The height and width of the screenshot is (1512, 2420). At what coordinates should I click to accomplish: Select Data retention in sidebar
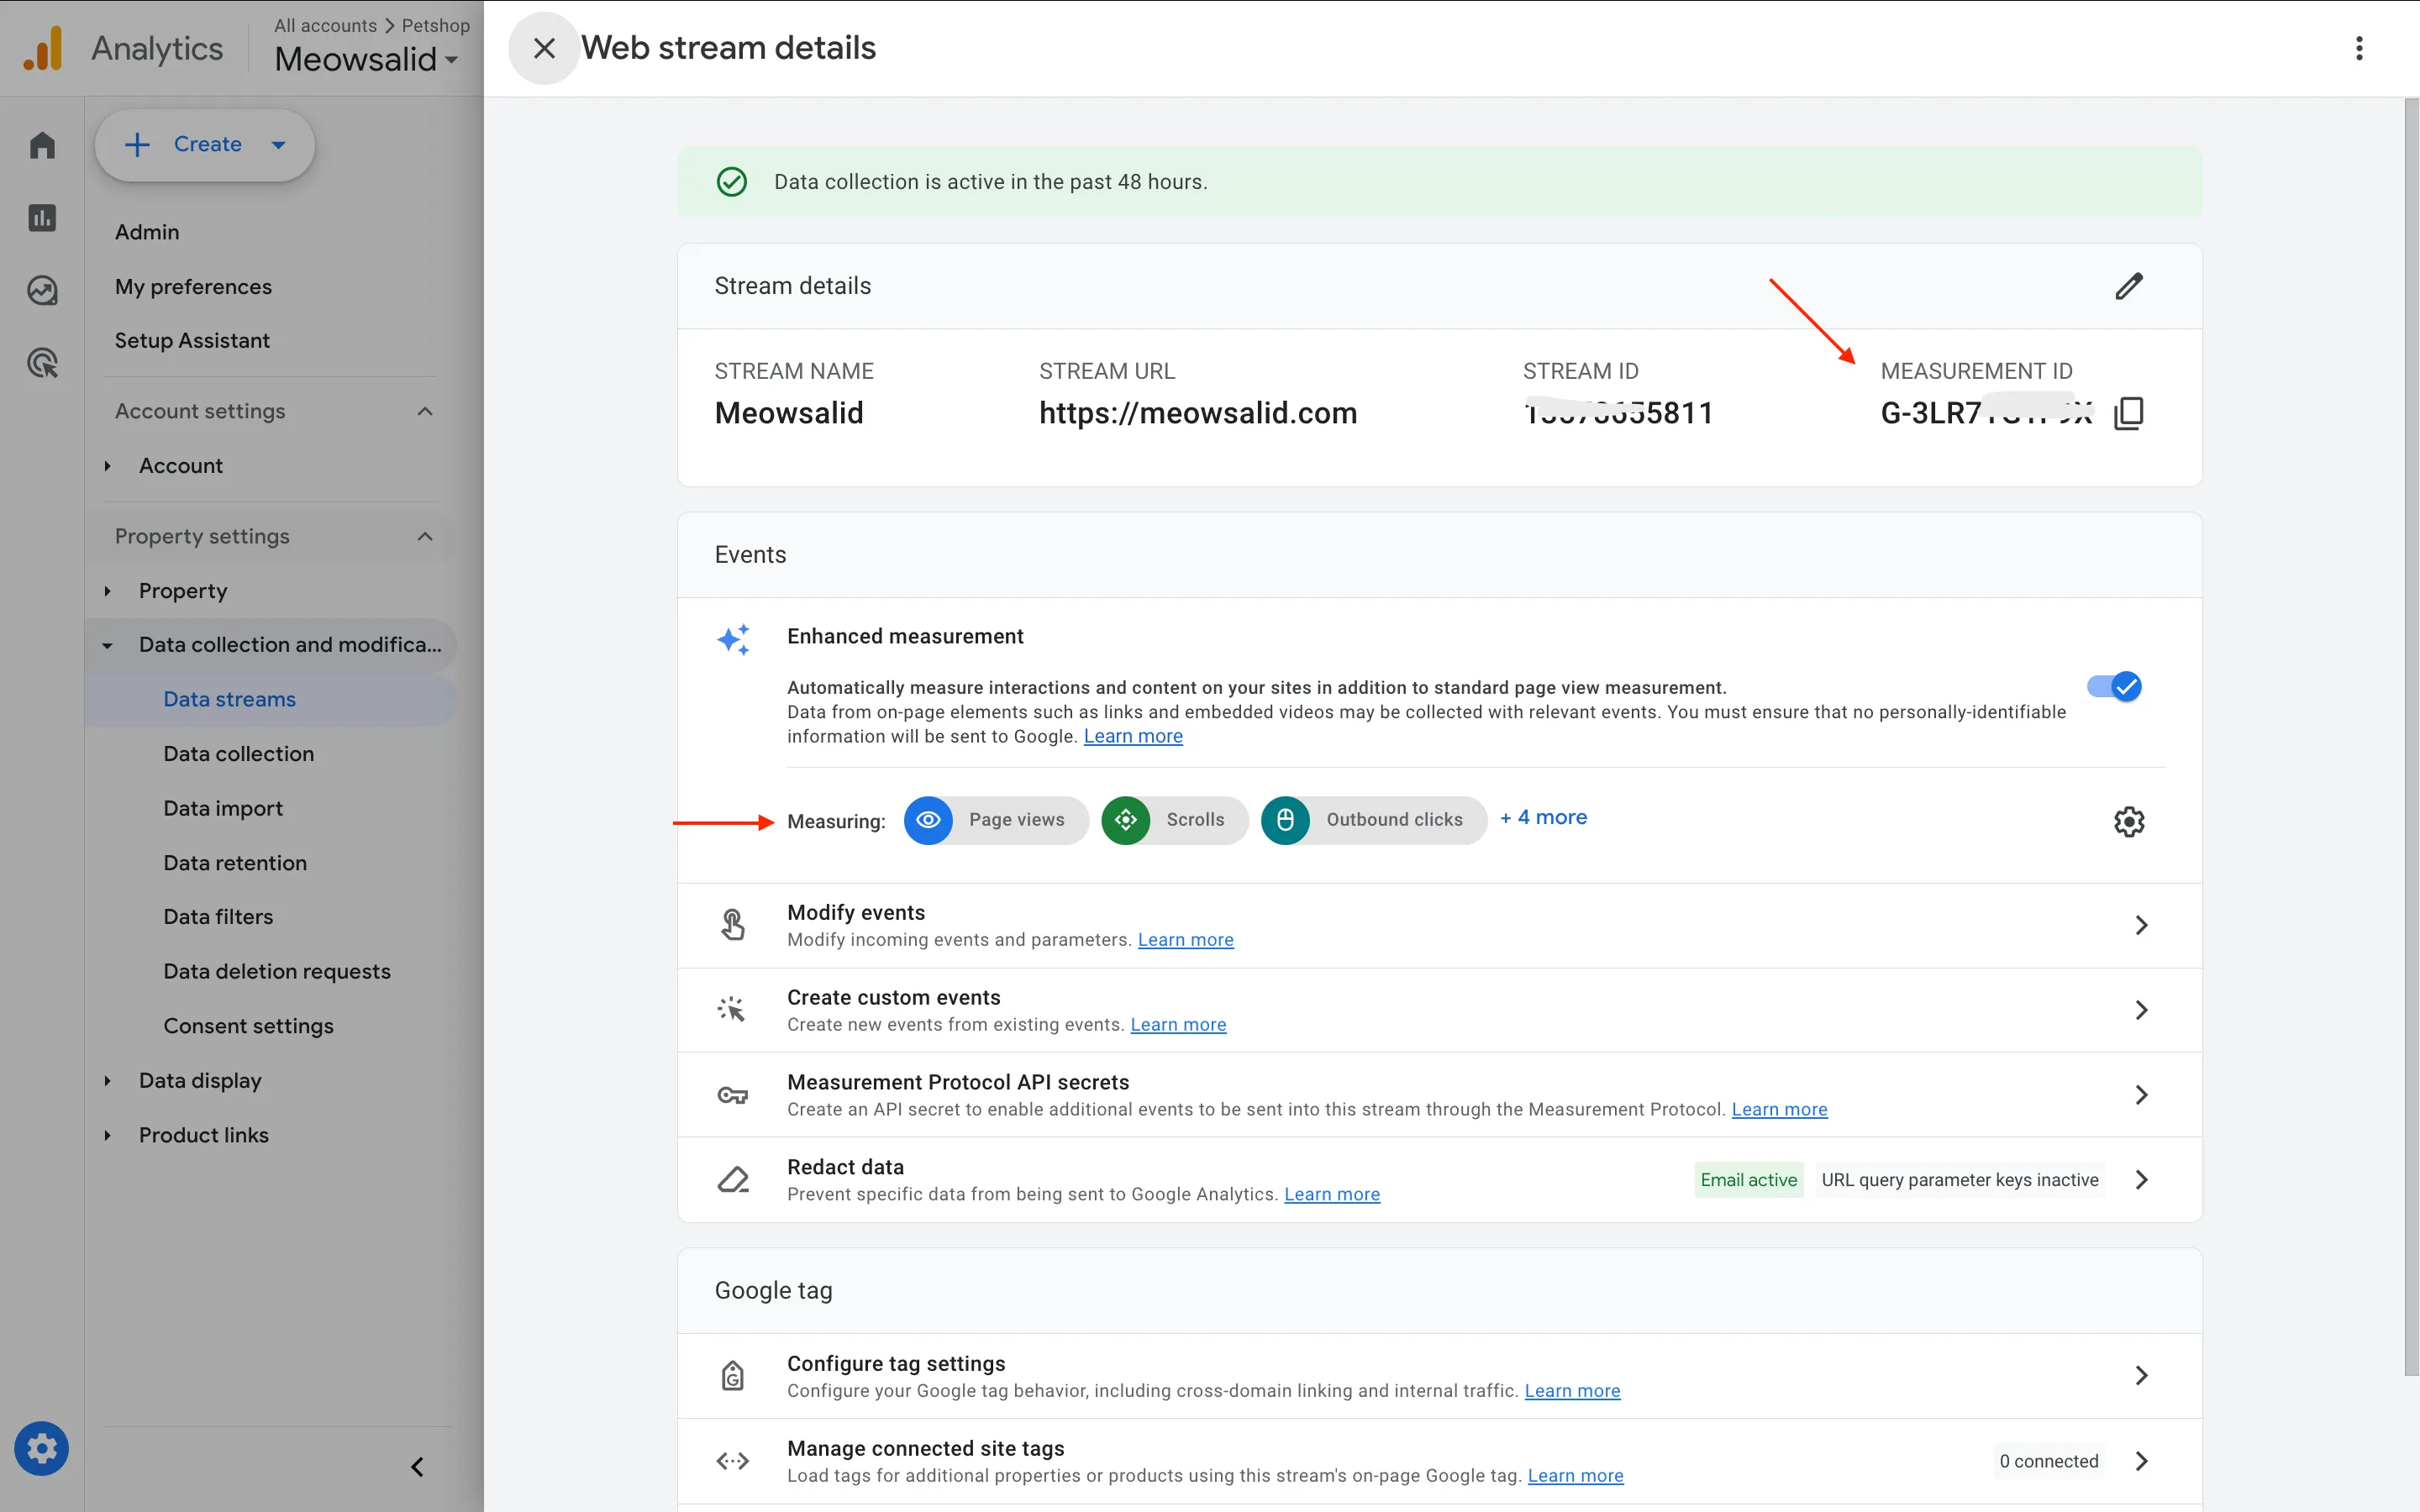coord(235,862)
